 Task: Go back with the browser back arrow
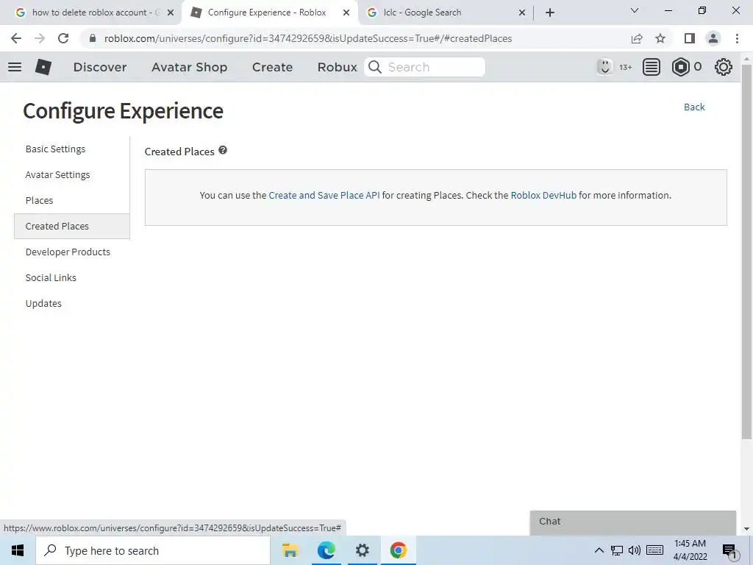click(16, 38)
